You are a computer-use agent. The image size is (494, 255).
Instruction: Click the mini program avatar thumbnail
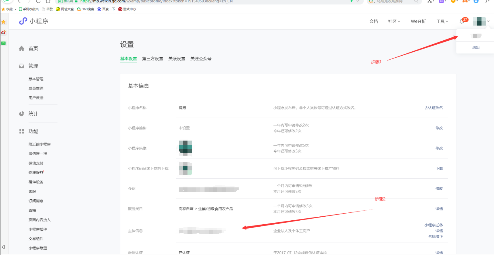(x=185, y=148)
